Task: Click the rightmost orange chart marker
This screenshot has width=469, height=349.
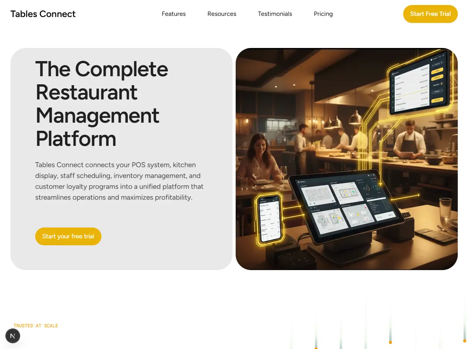Action: pos(465,340)
